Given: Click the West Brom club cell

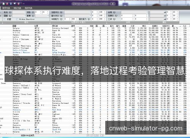Looking at the screenshot, I should tap(57, 110).
